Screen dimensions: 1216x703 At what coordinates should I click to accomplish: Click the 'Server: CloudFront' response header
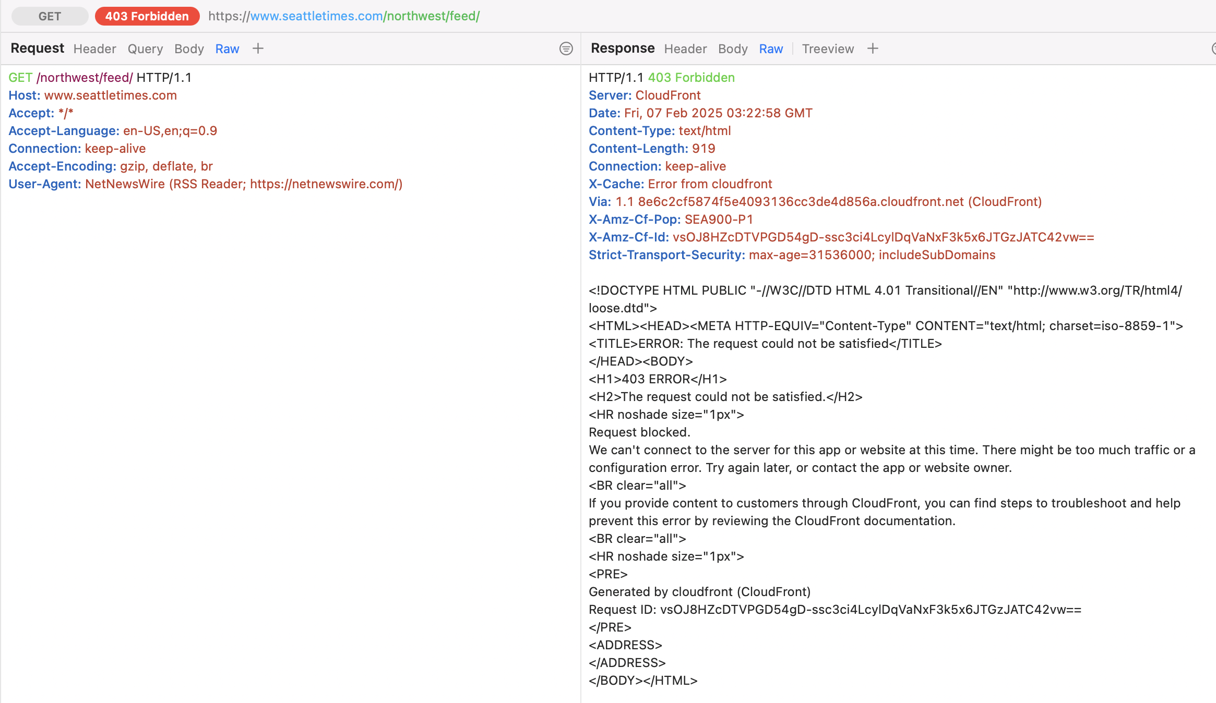coord(645,95)
